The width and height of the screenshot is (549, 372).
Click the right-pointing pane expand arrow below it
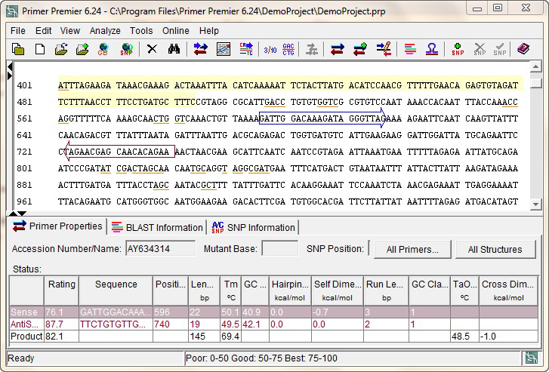tap(10, 75)
